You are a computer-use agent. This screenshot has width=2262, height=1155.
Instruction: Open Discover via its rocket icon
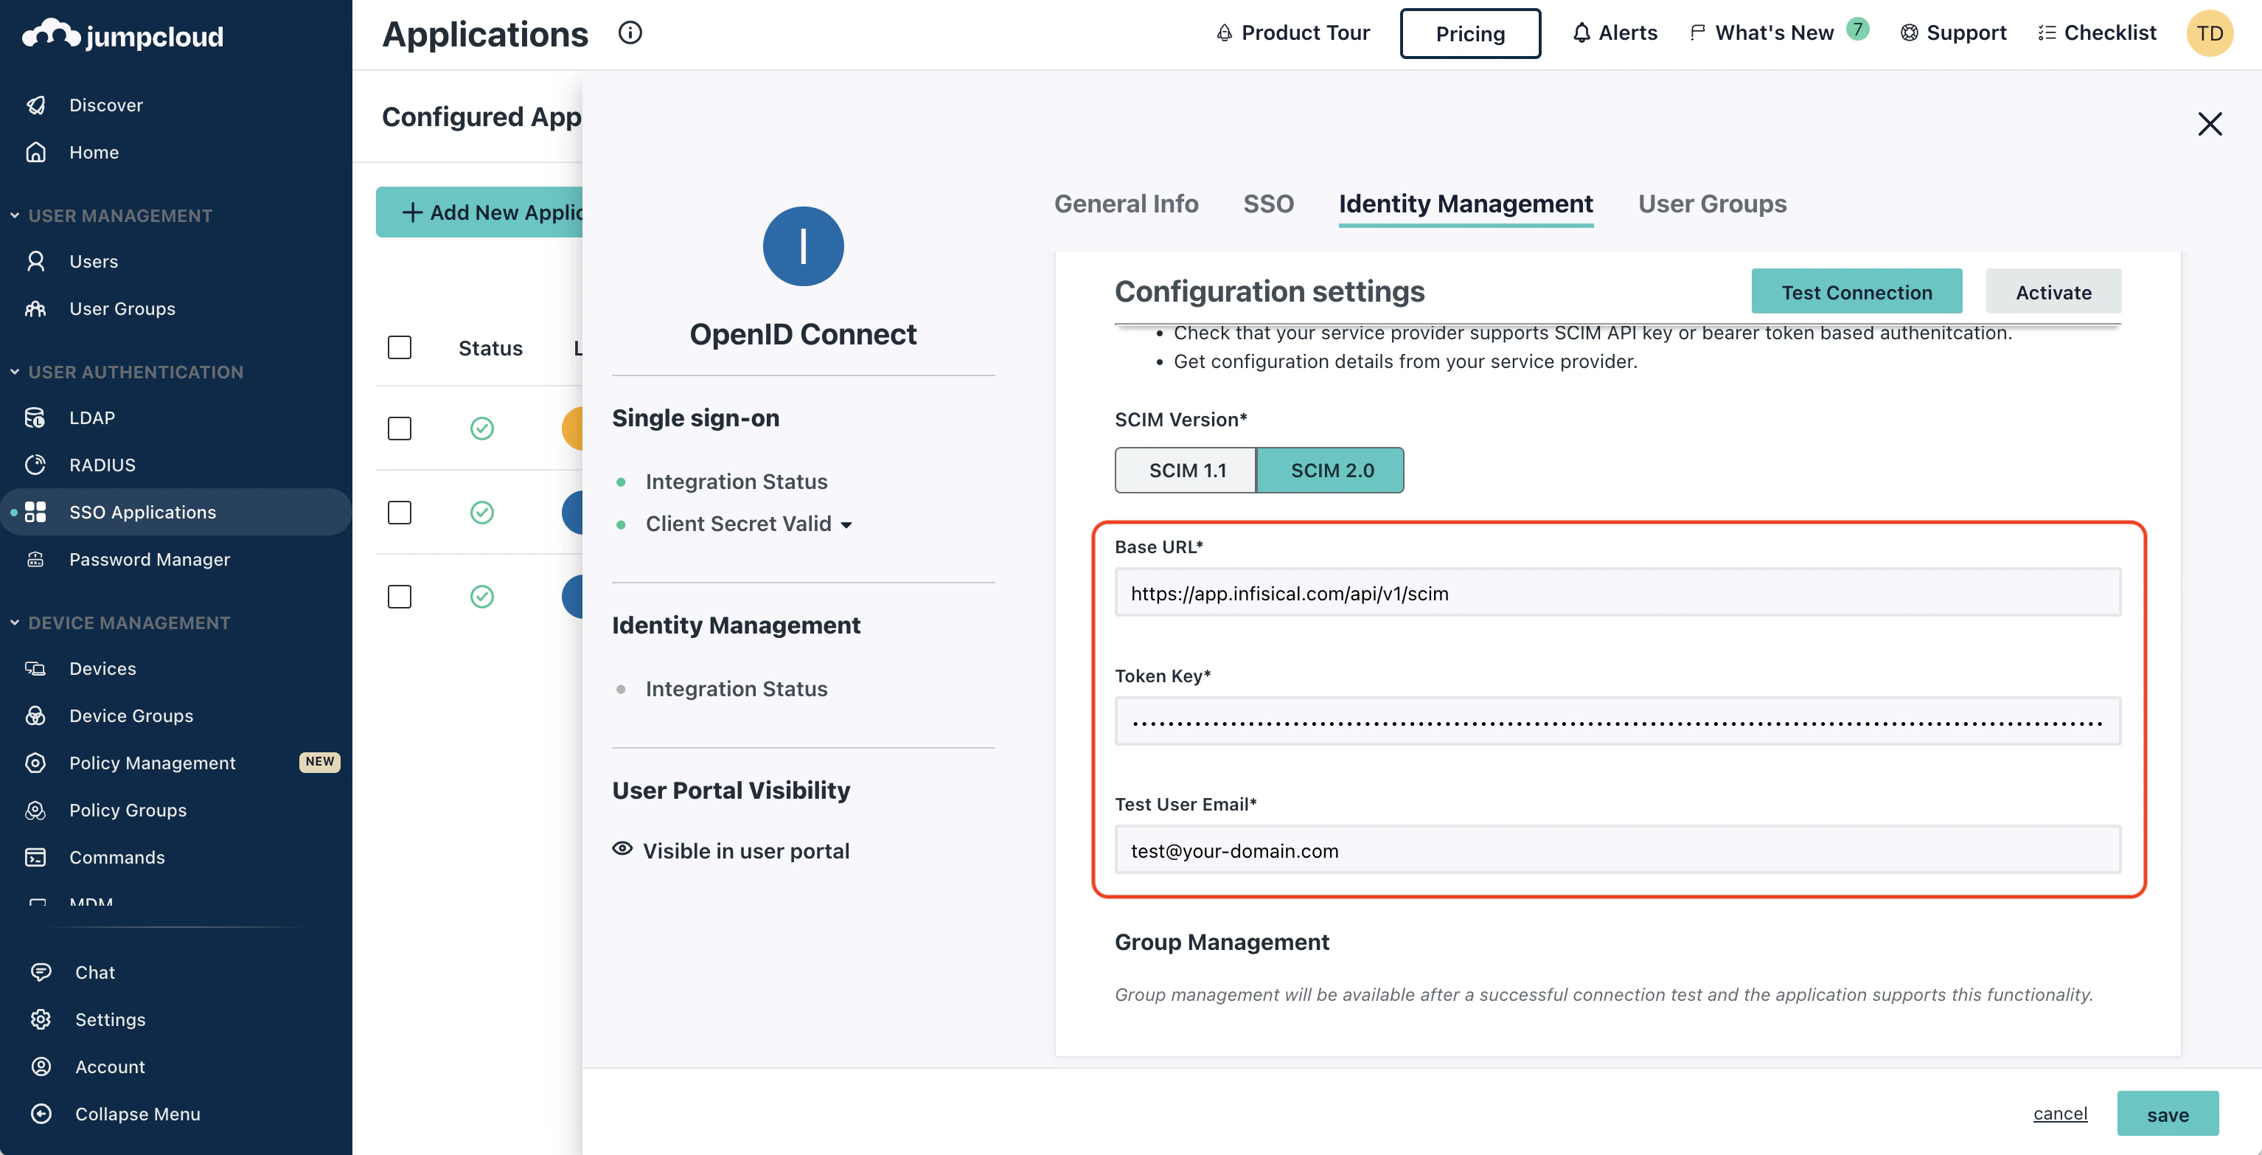coord(36,105)
